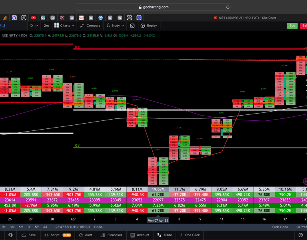Click the lock icon in address bar
The width and height of the screenshot is (307, 240).
[140, 7]
